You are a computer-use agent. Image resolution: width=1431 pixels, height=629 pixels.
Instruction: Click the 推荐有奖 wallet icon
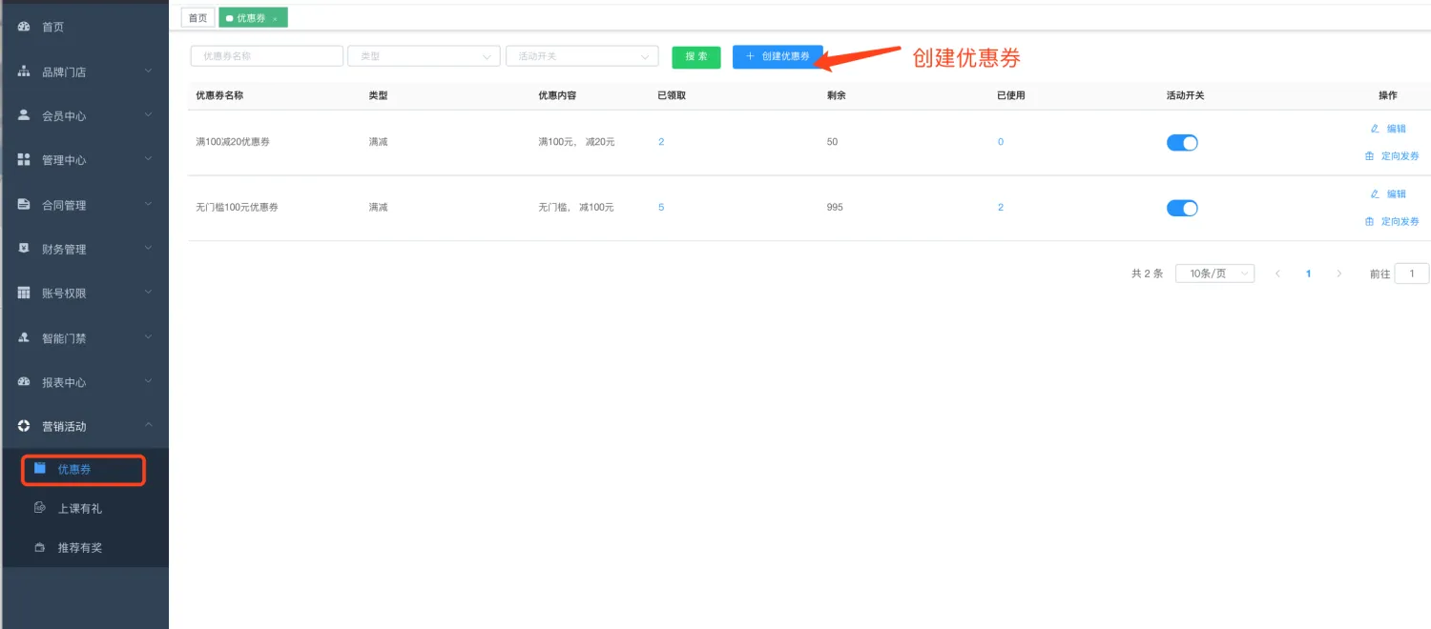point(40,548)
